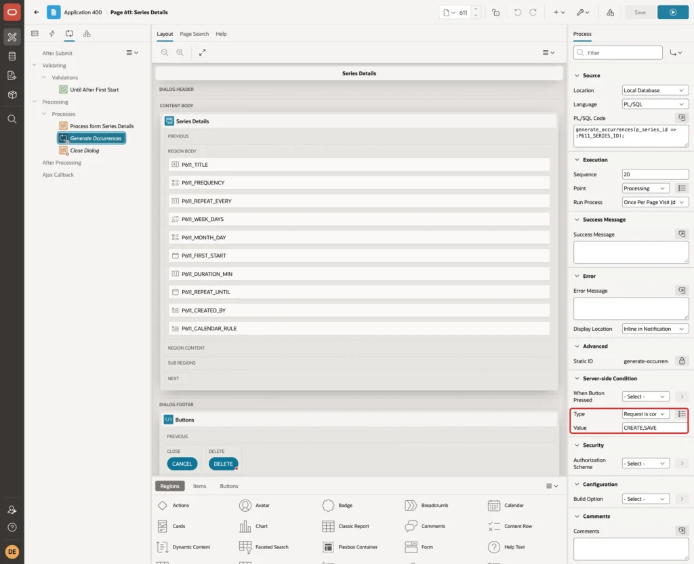The image size is (694, 564).
Task: Switch to the gallery Items tab
Action: [200, 485]
